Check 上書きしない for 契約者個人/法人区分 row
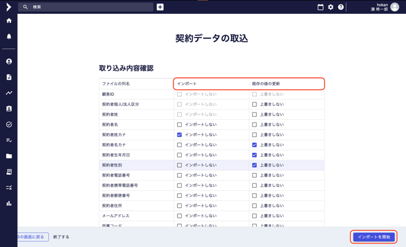406x247 pixels. 255,104
